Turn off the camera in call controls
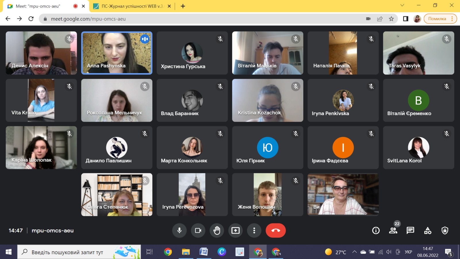The image size is (460, 259). [198, 231]
